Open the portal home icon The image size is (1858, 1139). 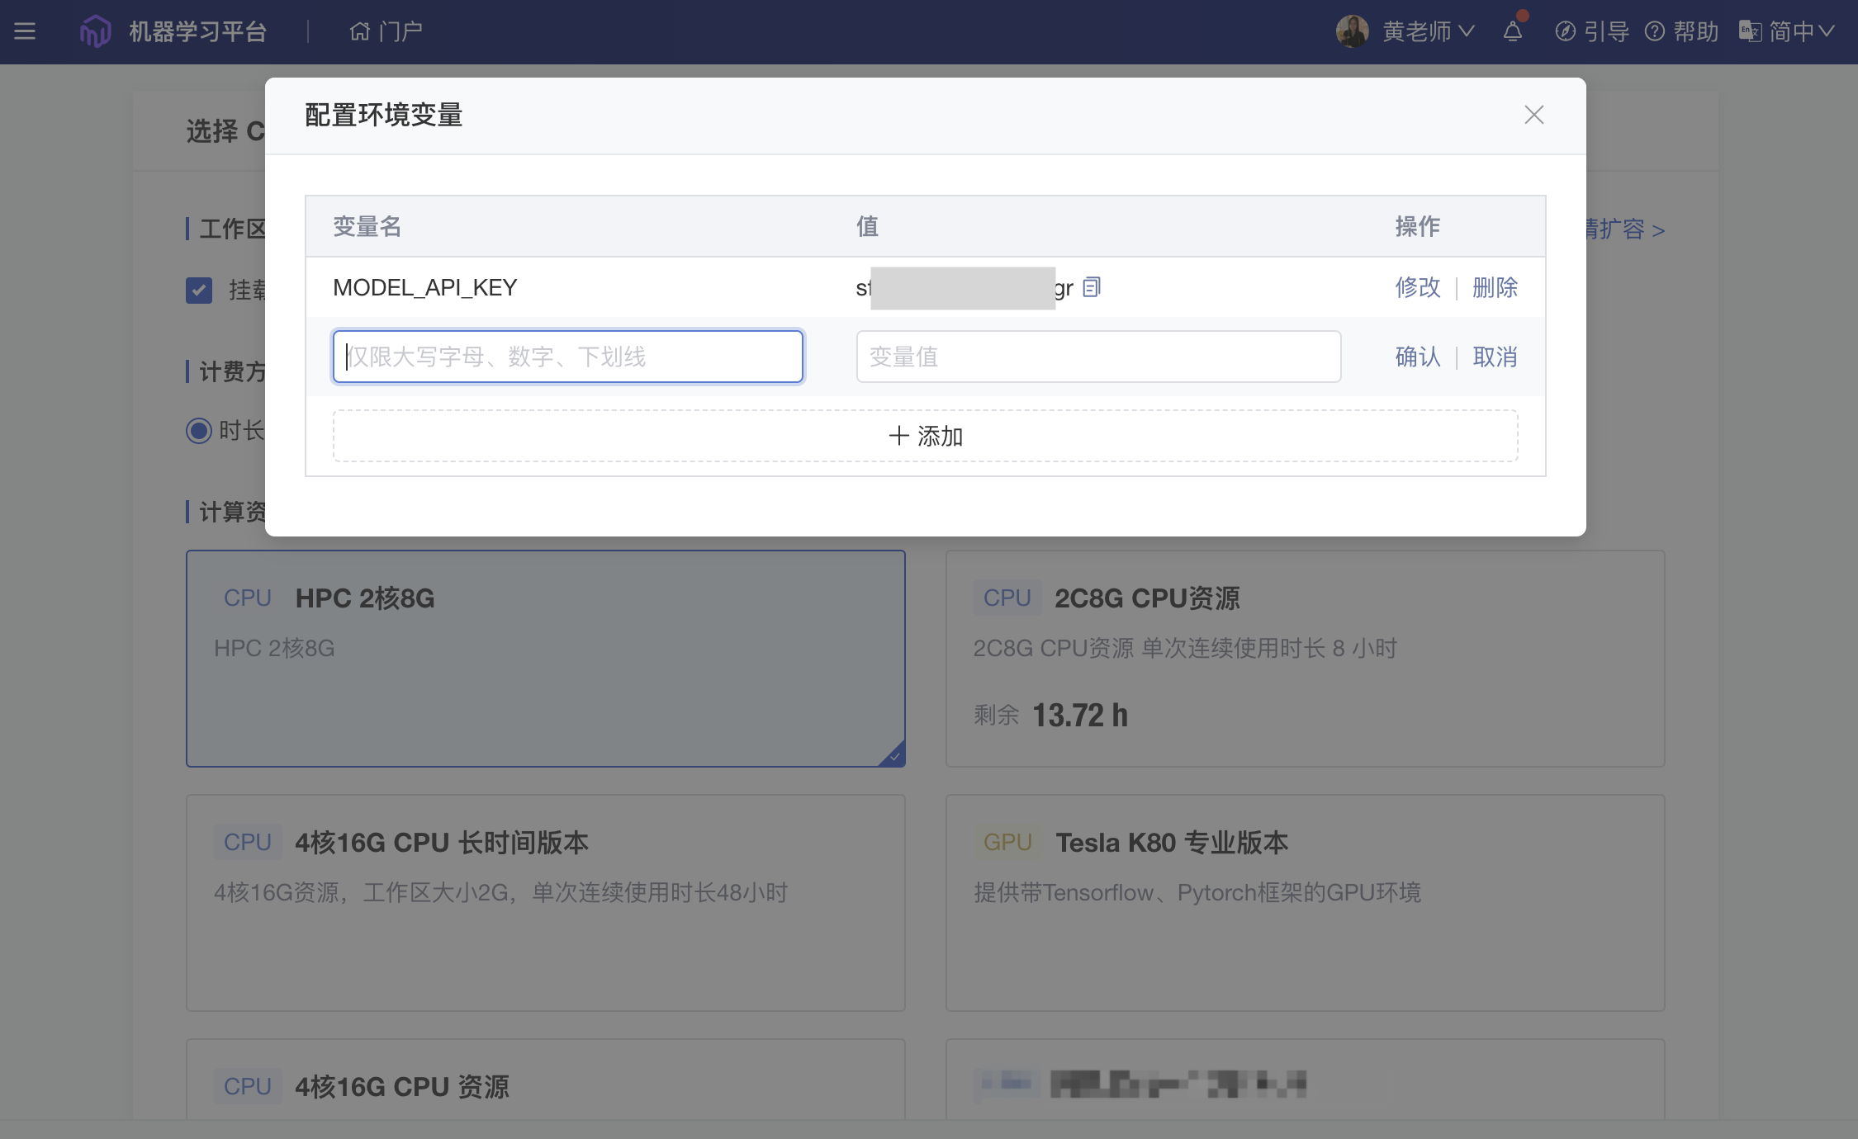coord(359,31)
